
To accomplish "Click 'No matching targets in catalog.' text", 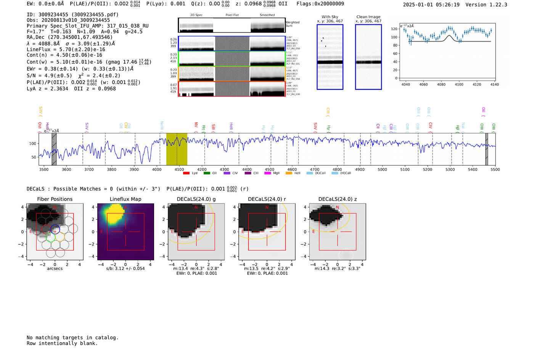I will pos(72,338).
